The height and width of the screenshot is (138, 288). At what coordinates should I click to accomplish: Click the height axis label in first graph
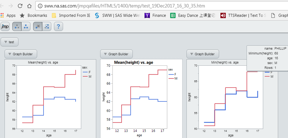pos(7,97)
